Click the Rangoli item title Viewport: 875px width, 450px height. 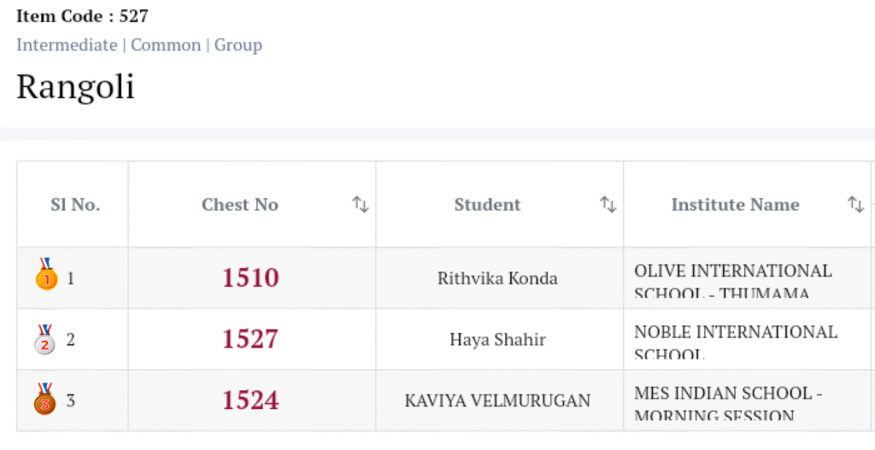(75, 87)
